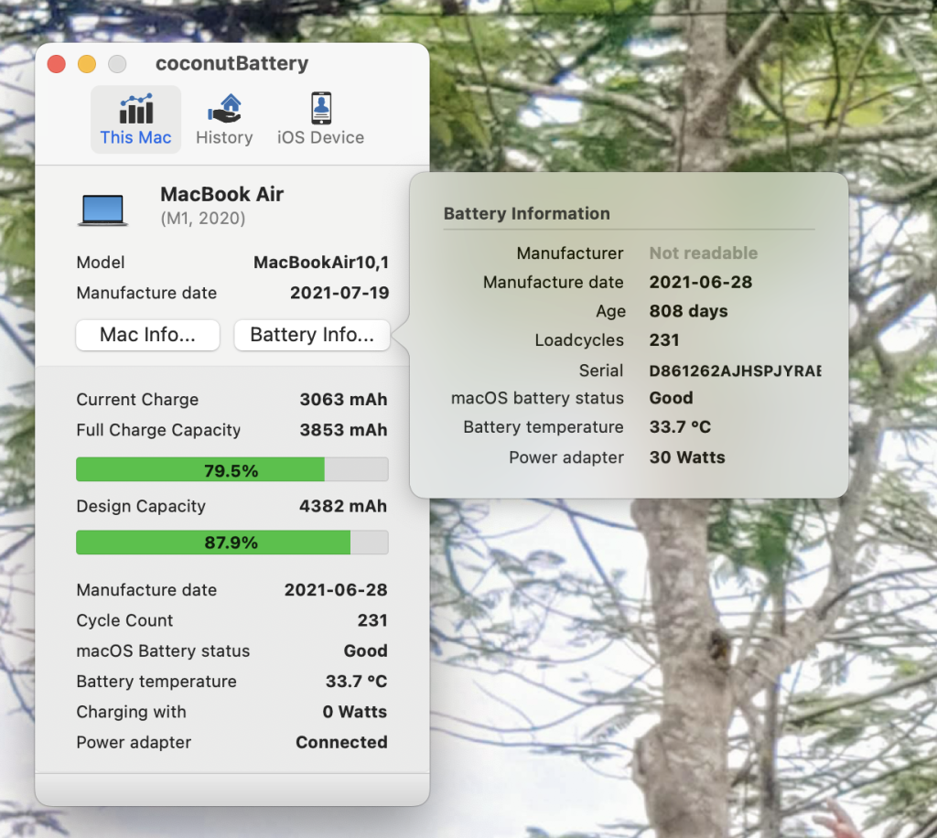Switch to iOS Device phone icon

(x=321, y=108)
